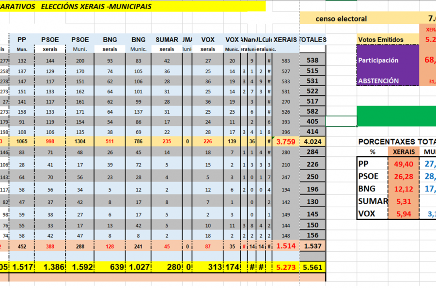This screenshot has height=288, width=436.
Task: Select the TOTALES cell showing 250
Action: (x=312, y=177)
